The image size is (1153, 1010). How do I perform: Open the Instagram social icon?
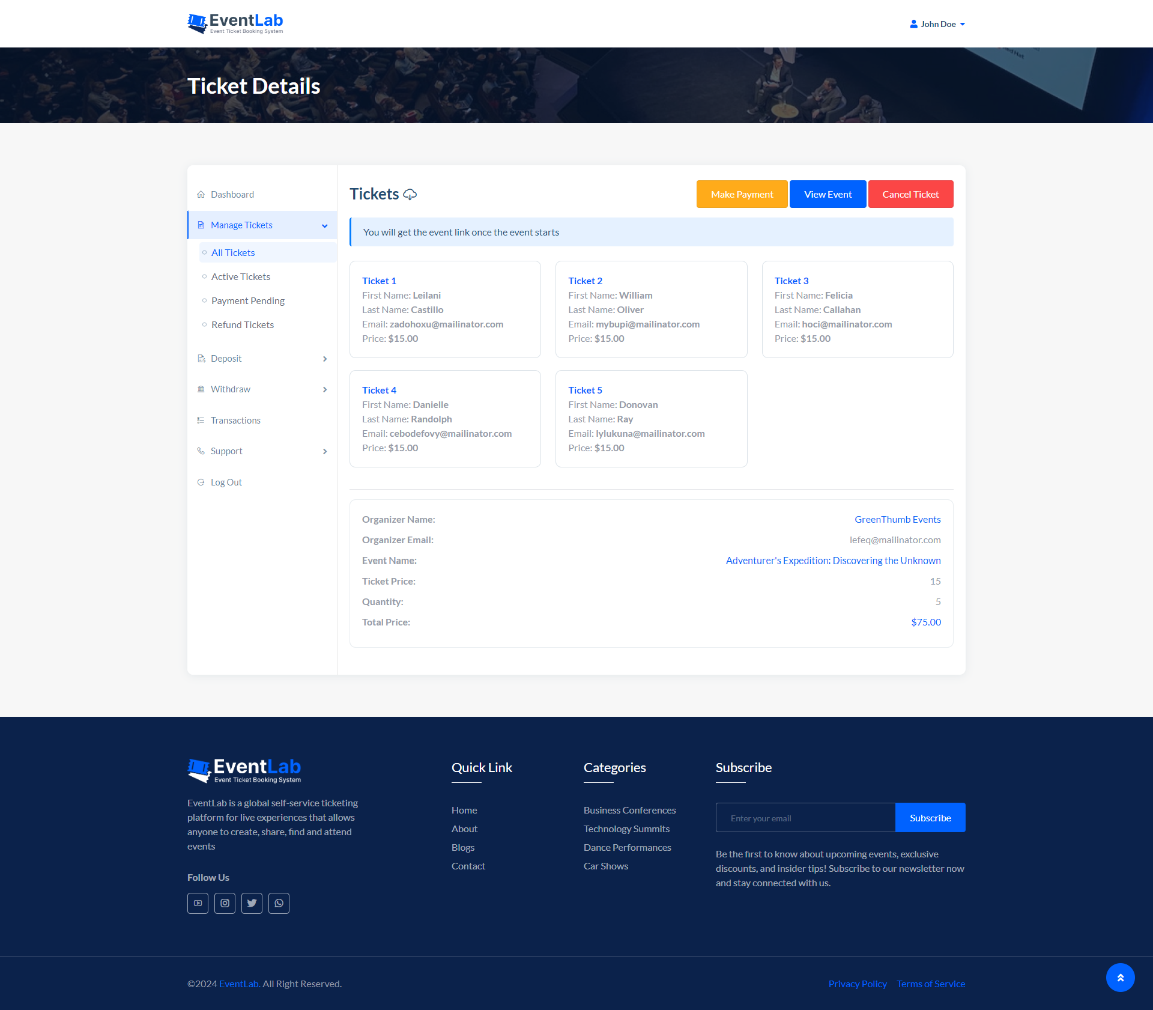click(x=225, y=903)
